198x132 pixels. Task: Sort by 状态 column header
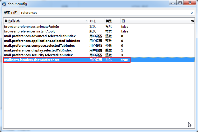pyautogui.click(x=97, y=21)
